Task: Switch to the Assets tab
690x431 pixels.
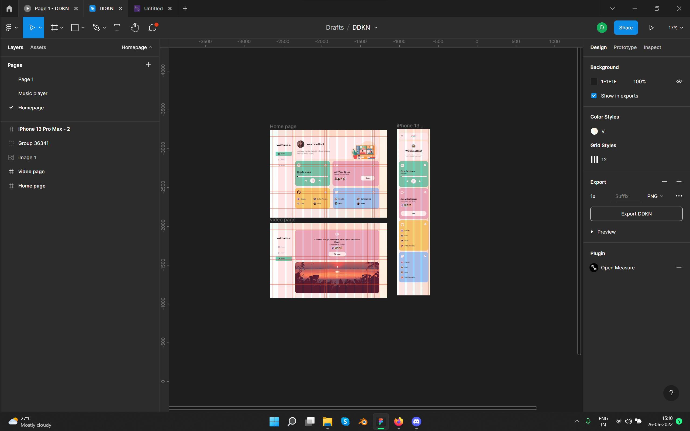Action: point(38,47)
